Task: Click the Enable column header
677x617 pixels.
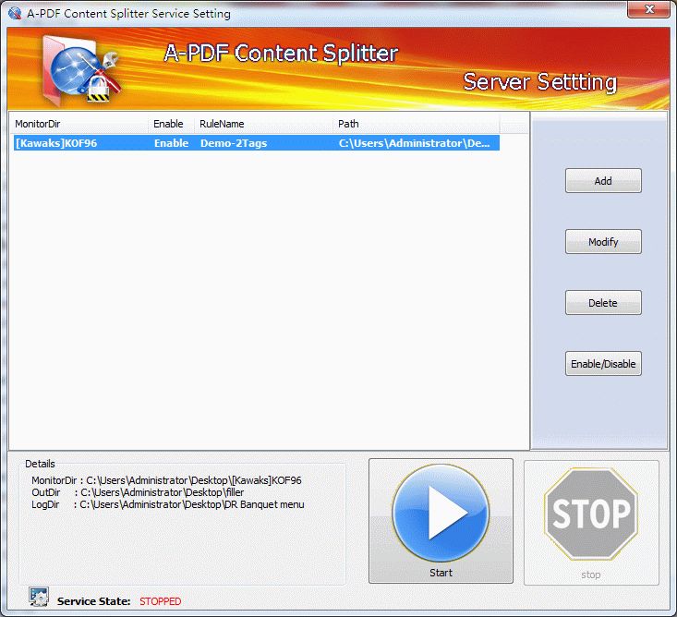Action: tap(171, 124)
